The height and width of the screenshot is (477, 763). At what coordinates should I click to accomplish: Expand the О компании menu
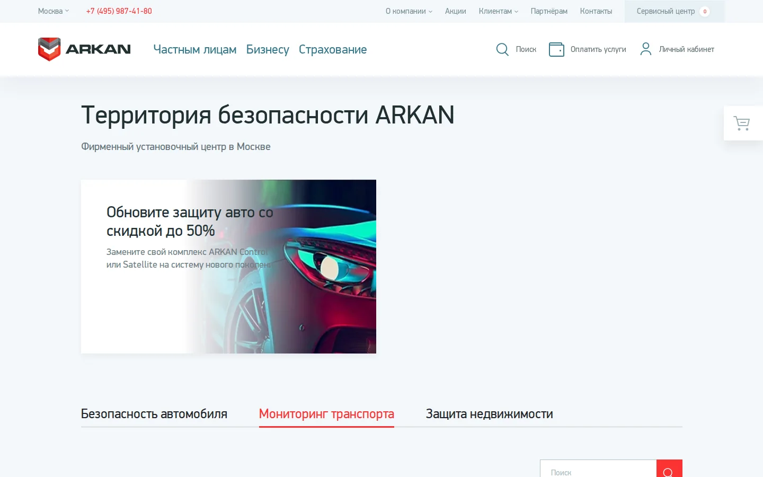pos(409,11)
